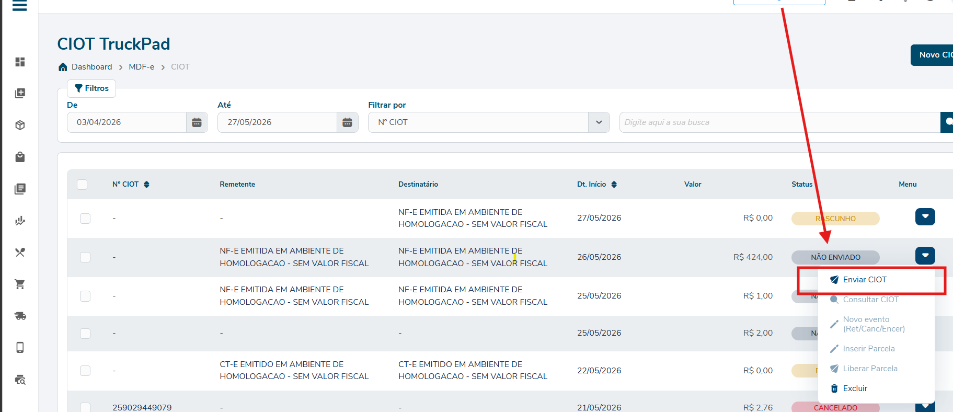
Task: Click the Status column header
Action: pyautogui.click(x=802, y=185)
